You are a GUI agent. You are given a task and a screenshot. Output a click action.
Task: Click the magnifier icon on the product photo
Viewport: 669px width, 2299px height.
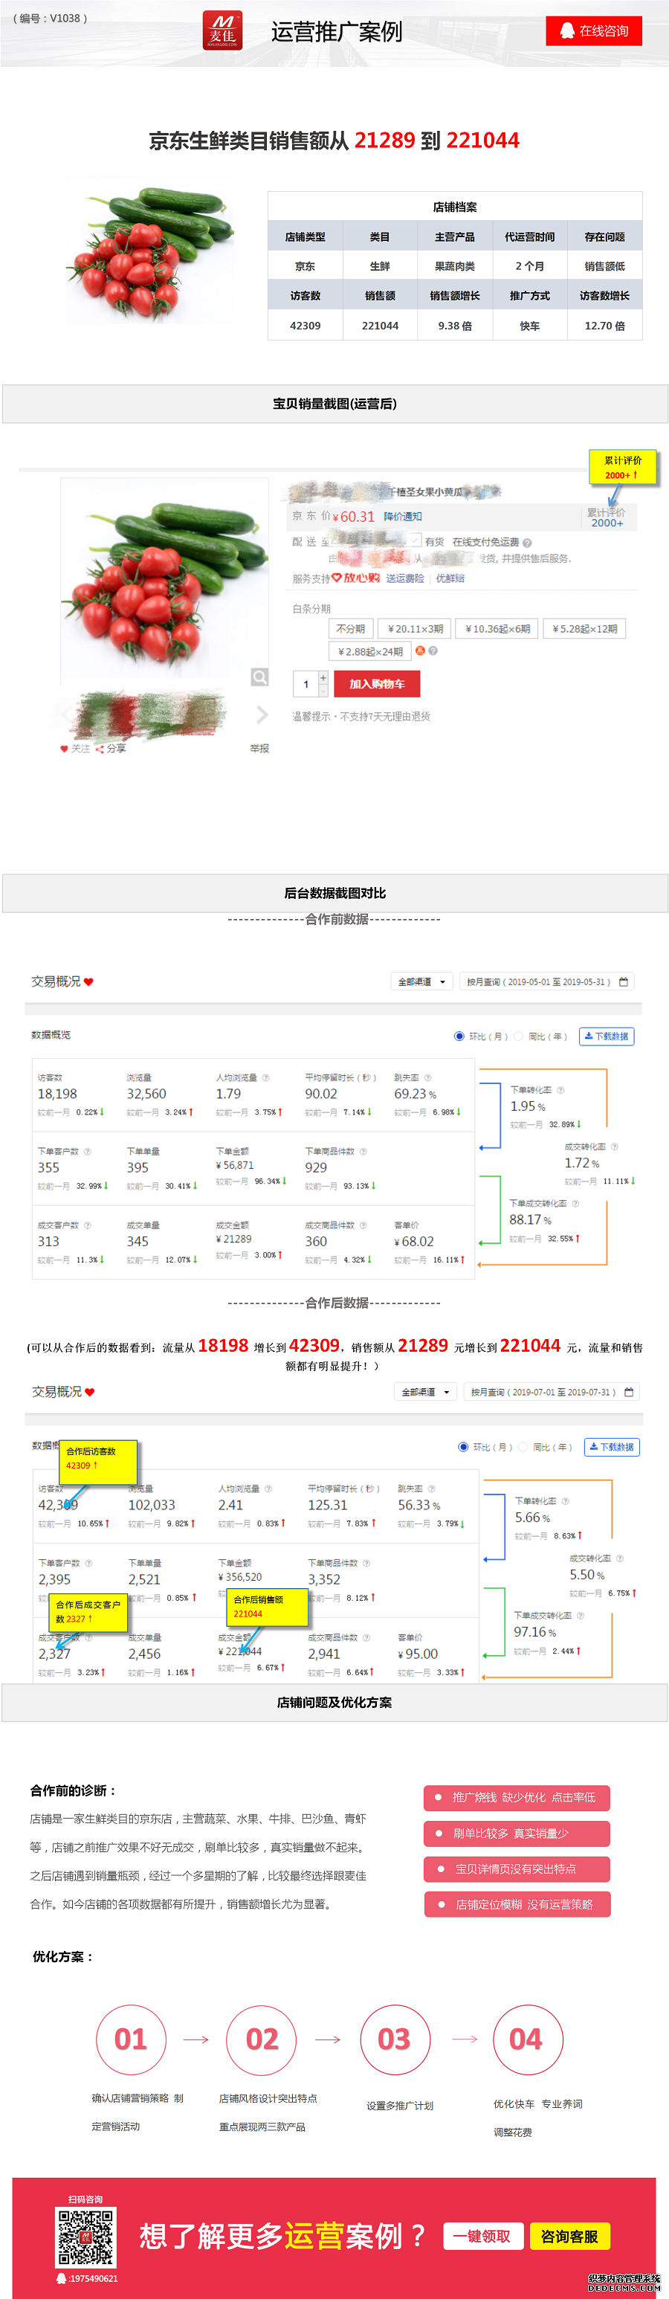[x=259, y=677]
